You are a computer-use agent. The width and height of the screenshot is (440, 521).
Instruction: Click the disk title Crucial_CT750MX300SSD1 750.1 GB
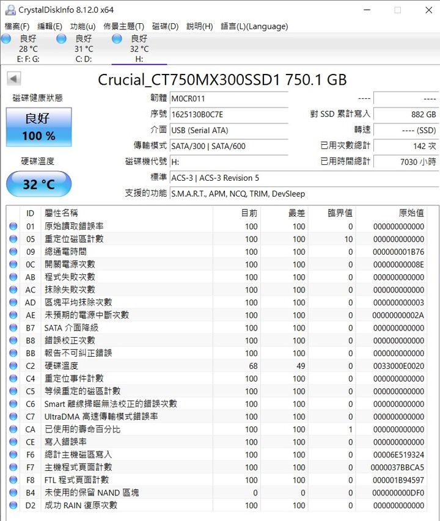point(222,80)
